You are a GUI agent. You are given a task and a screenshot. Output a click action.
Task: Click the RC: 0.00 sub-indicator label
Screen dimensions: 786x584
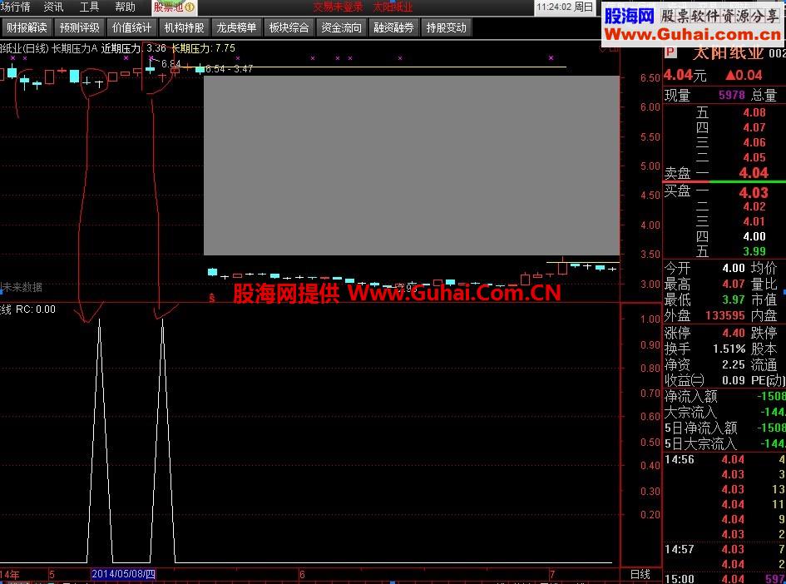[x=36, y=309]
